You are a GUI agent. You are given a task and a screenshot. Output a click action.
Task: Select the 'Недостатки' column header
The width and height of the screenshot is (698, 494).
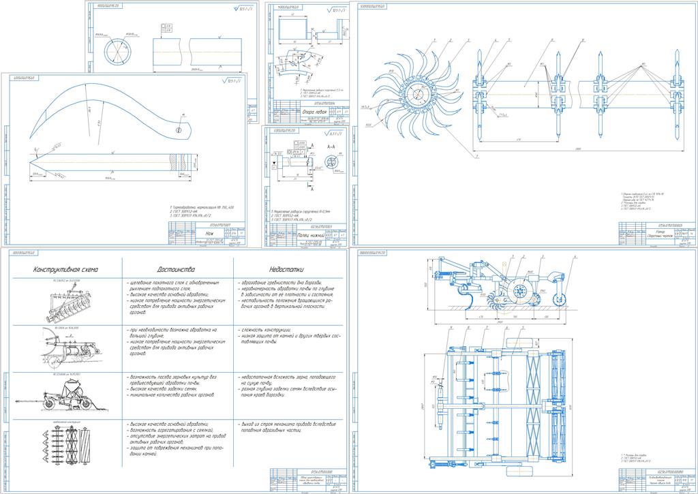click(288, 269)
